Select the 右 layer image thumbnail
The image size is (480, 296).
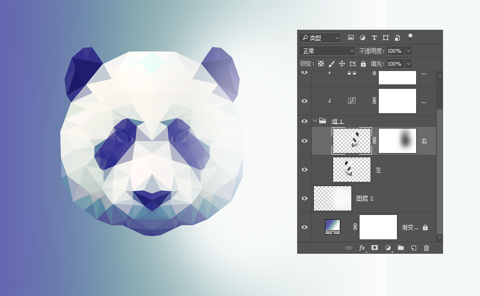tap(352, 141)
